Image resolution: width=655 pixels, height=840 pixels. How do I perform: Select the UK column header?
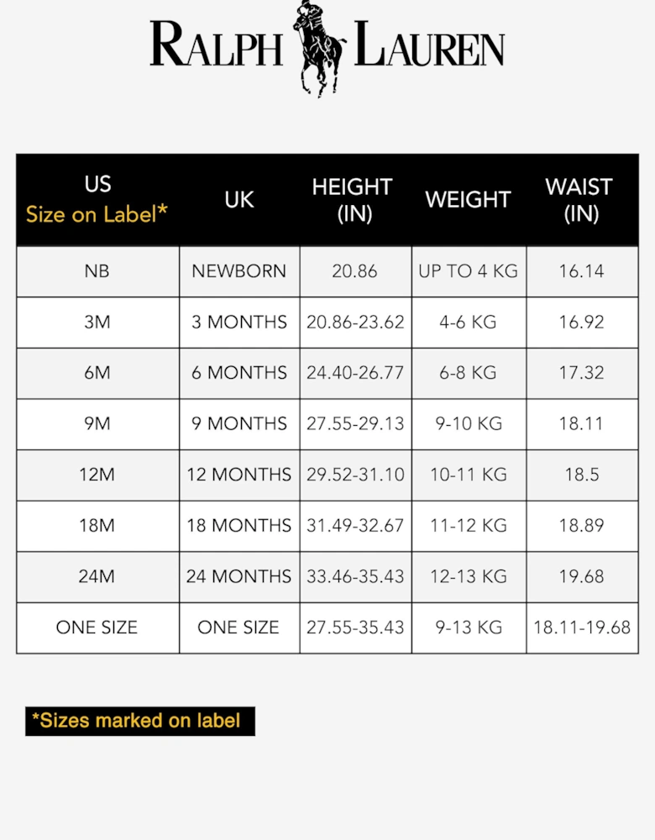[x=239, y=200]
